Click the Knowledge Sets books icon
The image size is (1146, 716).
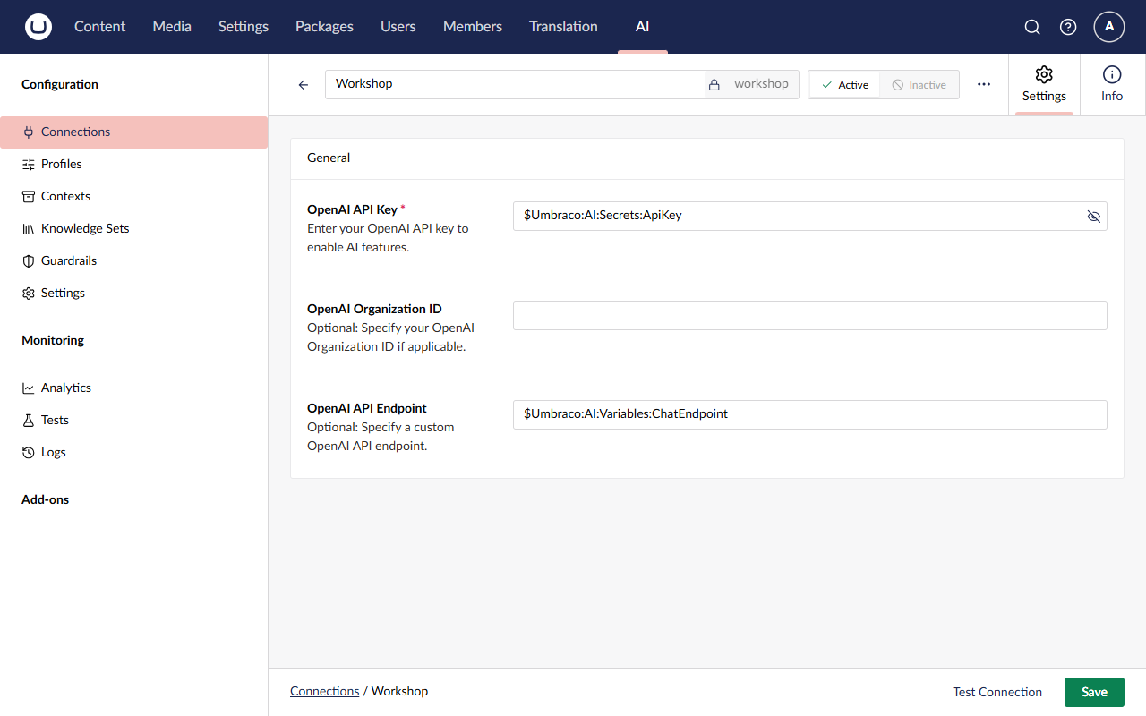(x=29, y=228)
